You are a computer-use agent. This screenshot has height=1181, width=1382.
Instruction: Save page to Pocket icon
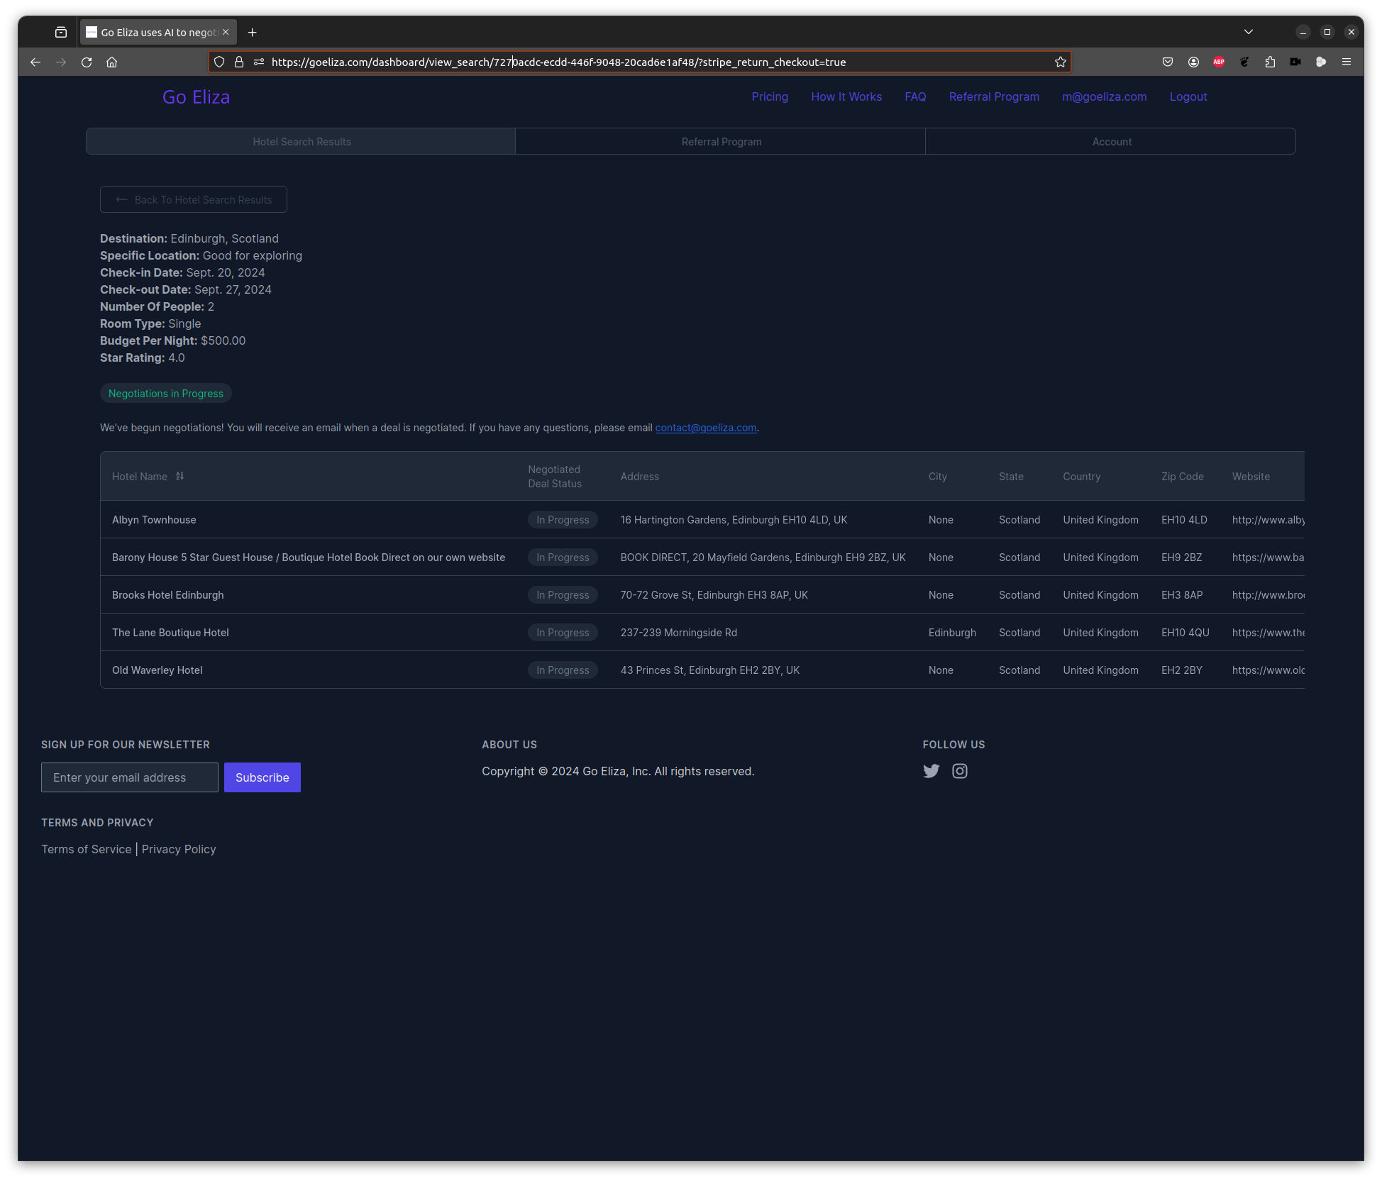[x=1168, y=62]
